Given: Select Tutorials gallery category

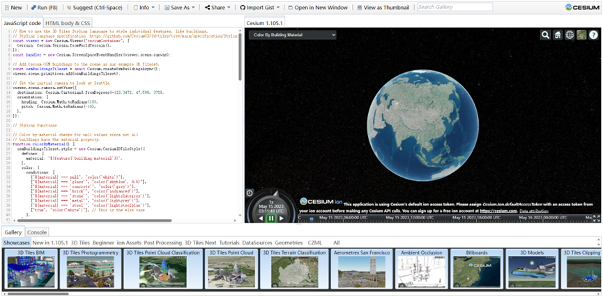Looking at the screenshot, I should coord(229,243).
